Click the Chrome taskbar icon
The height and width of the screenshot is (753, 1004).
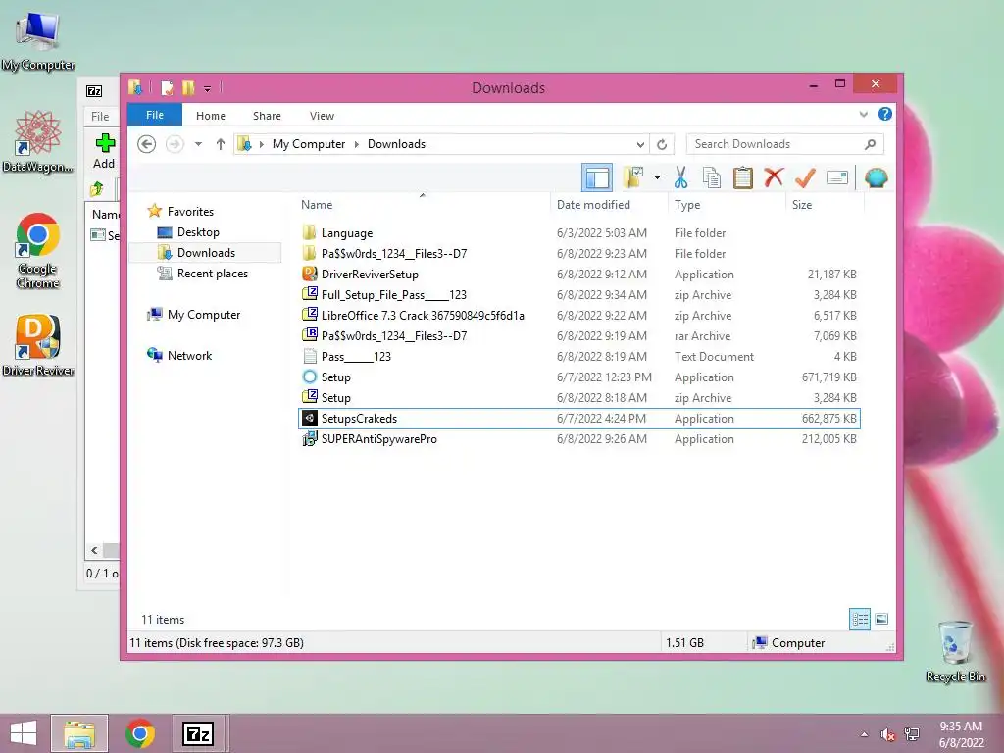(x=140, y=733)
